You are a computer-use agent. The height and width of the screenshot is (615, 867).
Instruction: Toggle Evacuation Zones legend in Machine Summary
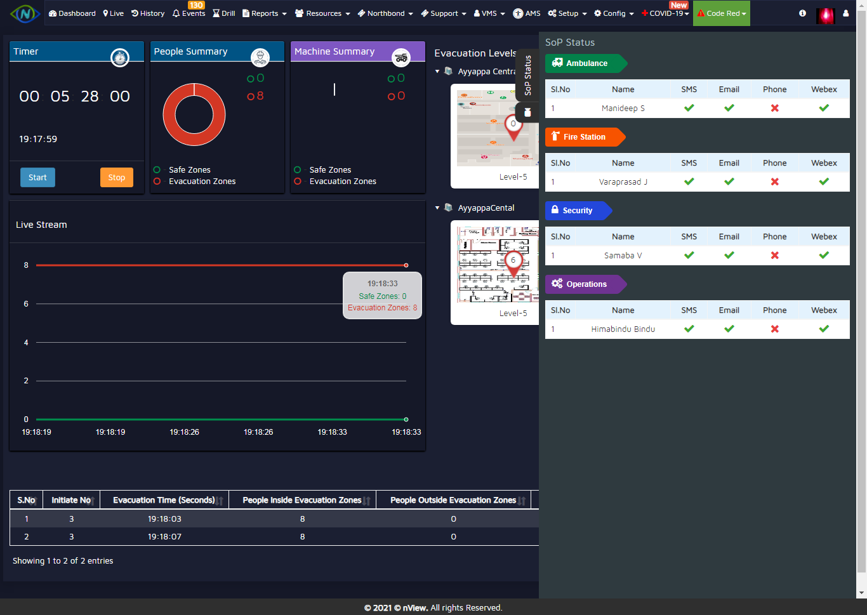pyautogui.click(x=336, y=182)
